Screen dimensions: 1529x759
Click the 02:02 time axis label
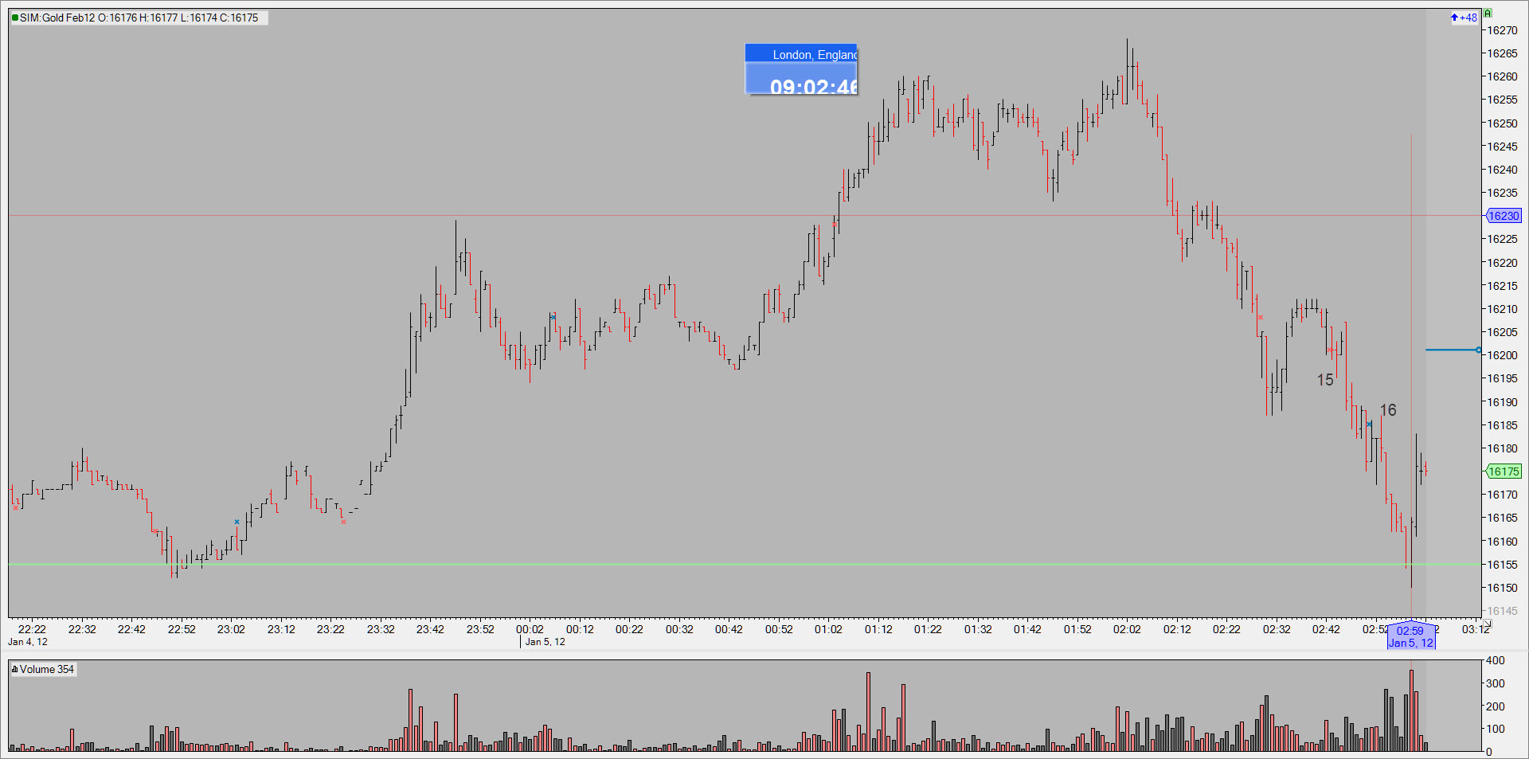1127,629
